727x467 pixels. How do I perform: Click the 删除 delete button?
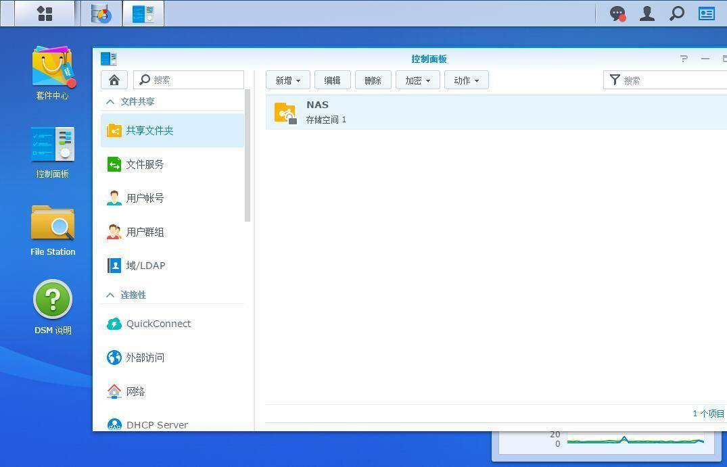coord(373,80)
